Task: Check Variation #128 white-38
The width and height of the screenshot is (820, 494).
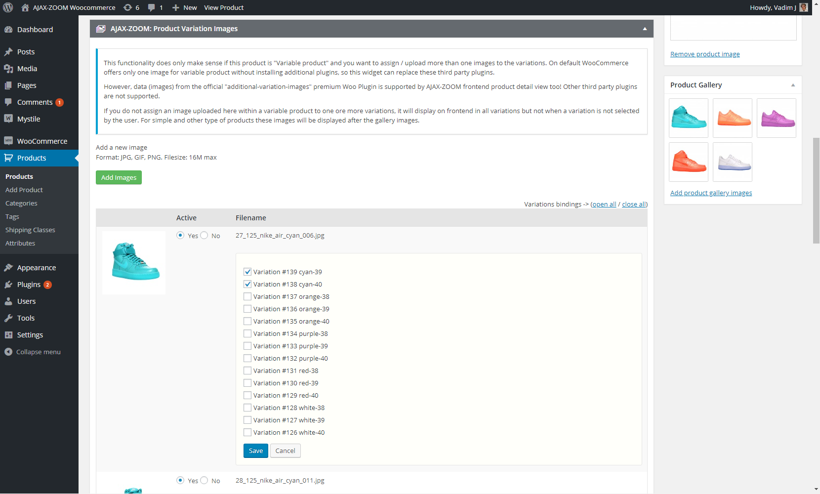Action: 247,408
